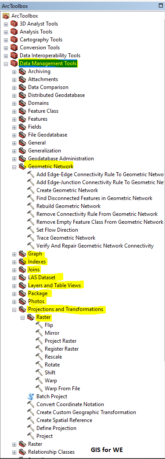
Task: Open the Shift tool
Action: click(x=50, y=372)
